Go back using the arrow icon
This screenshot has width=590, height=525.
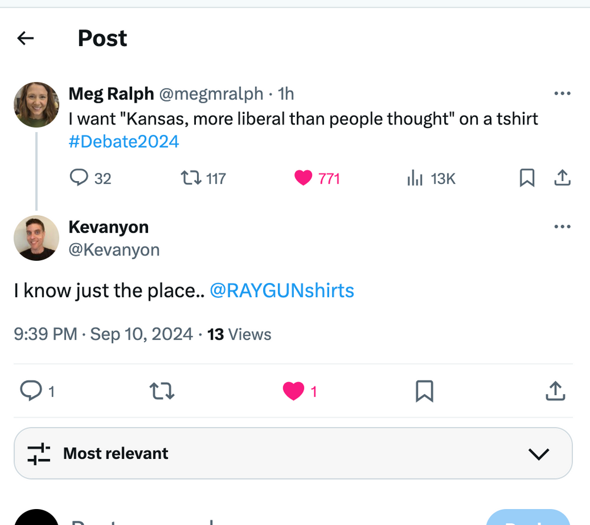point(25,39)
